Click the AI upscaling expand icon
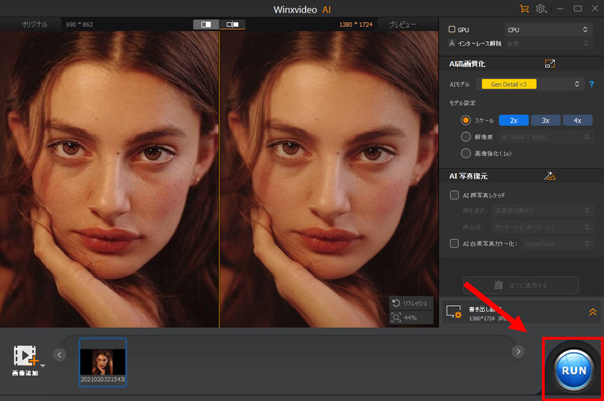604x401 pixels. coord(549,64)
